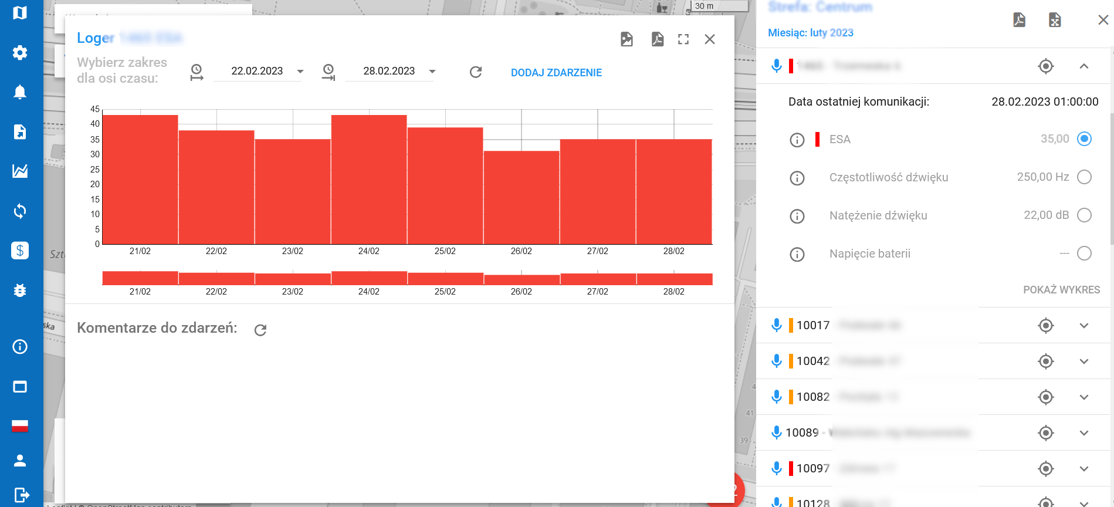
Task: Locate logger 10017 on the map
Action: (x=1045, y=326)
